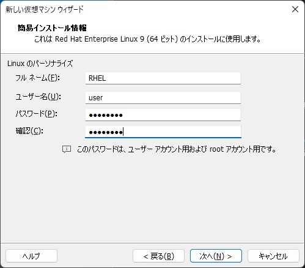Click the フル ネーム(F): label
Image resolution: width=305 pixels, height=268 pixels.
(37, 78)
